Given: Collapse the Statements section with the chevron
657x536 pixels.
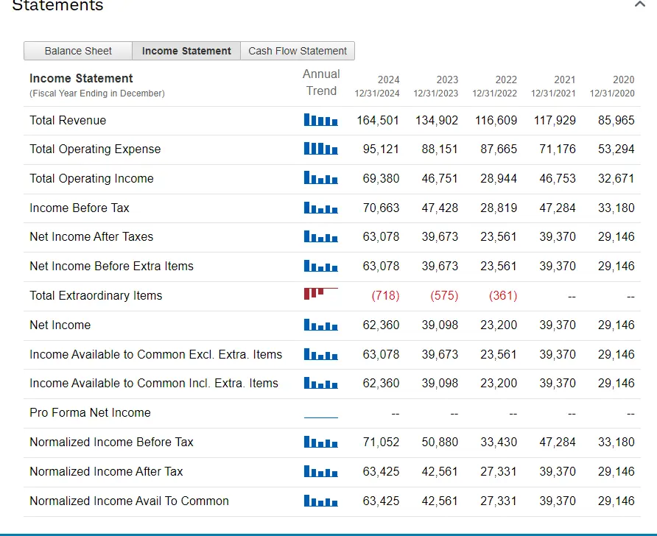Looking at the screenshot, I should click(639, 6).
